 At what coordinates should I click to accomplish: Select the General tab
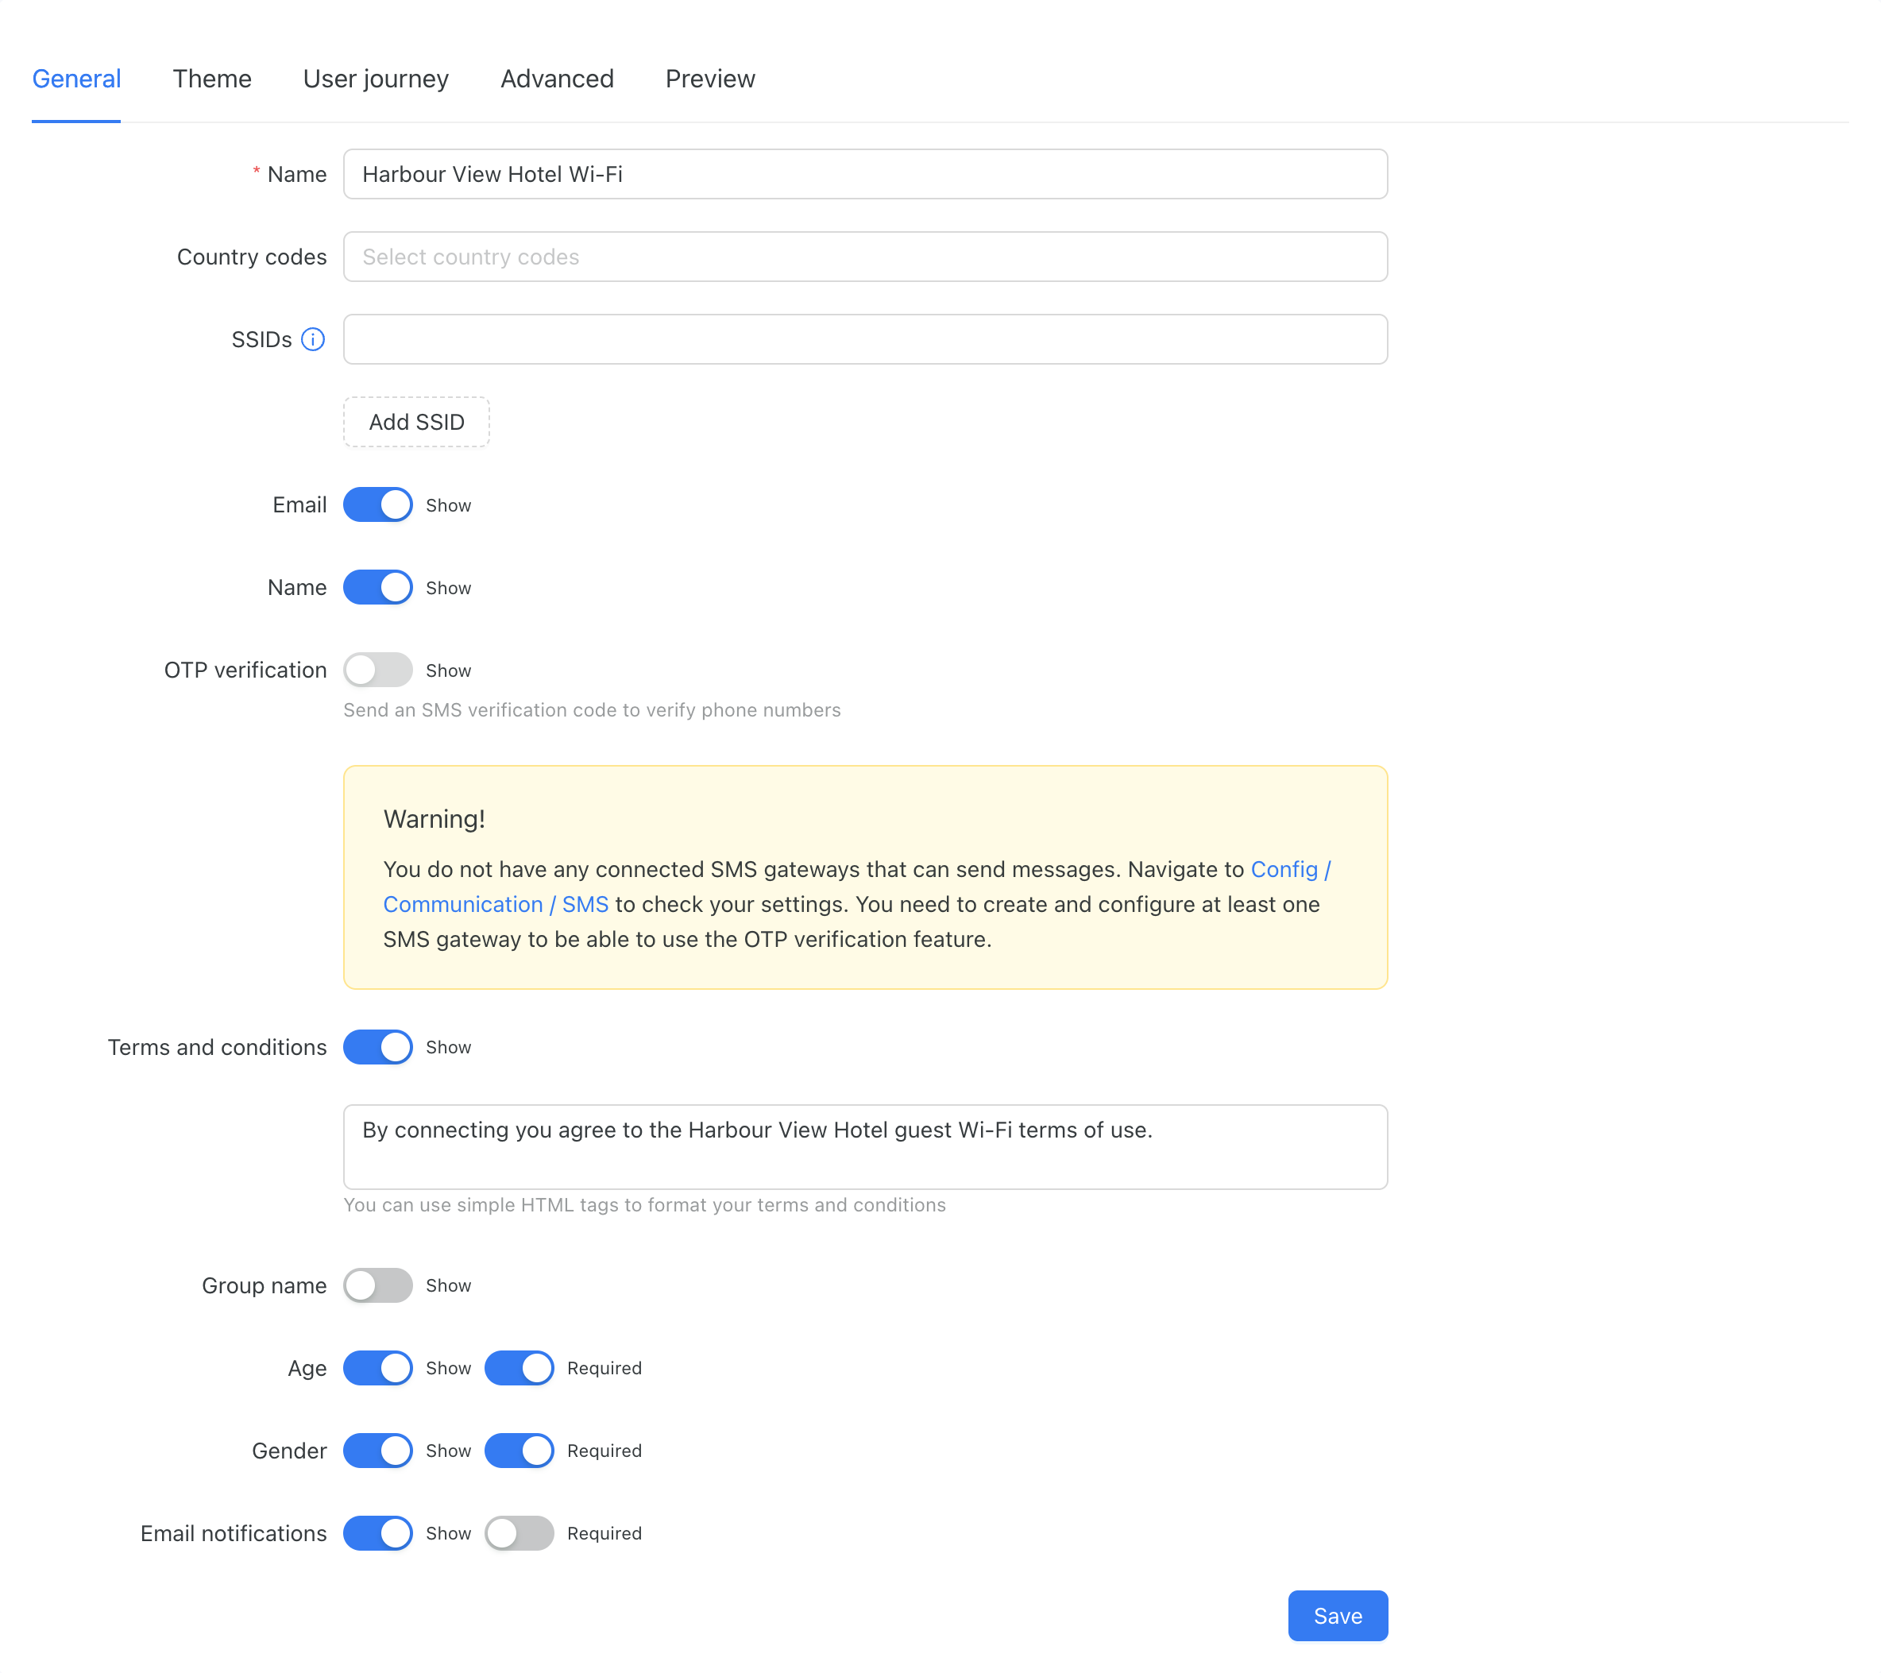point(76,79)
